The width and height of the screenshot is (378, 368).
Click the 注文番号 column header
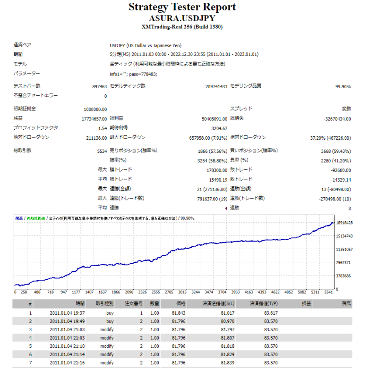(134, 304)
